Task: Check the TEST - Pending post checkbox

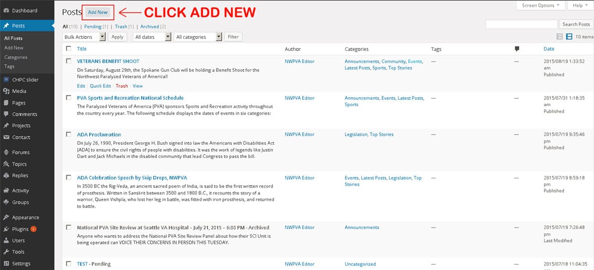Action: pyautogui.click(x=68, y=264)
